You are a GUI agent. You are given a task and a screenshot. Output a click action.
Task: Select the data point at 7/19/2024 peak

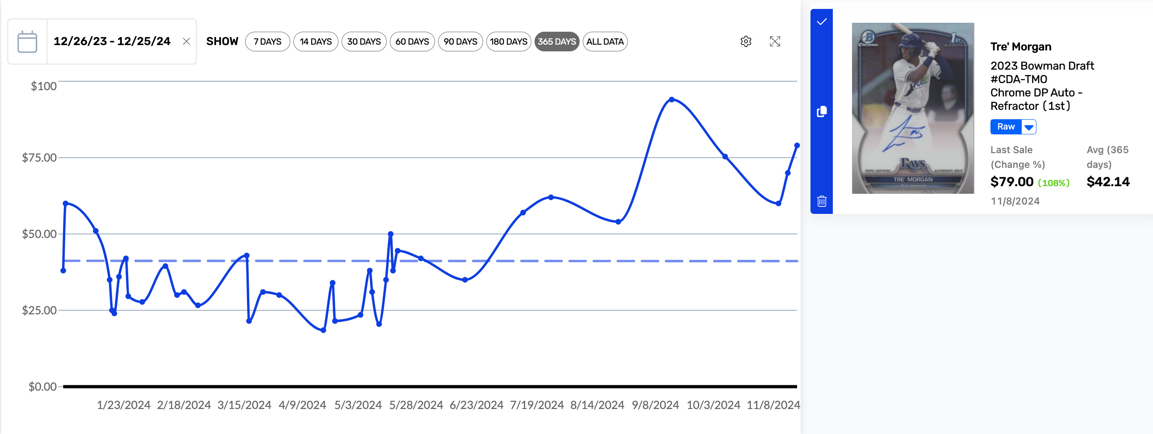pos(551,197)
